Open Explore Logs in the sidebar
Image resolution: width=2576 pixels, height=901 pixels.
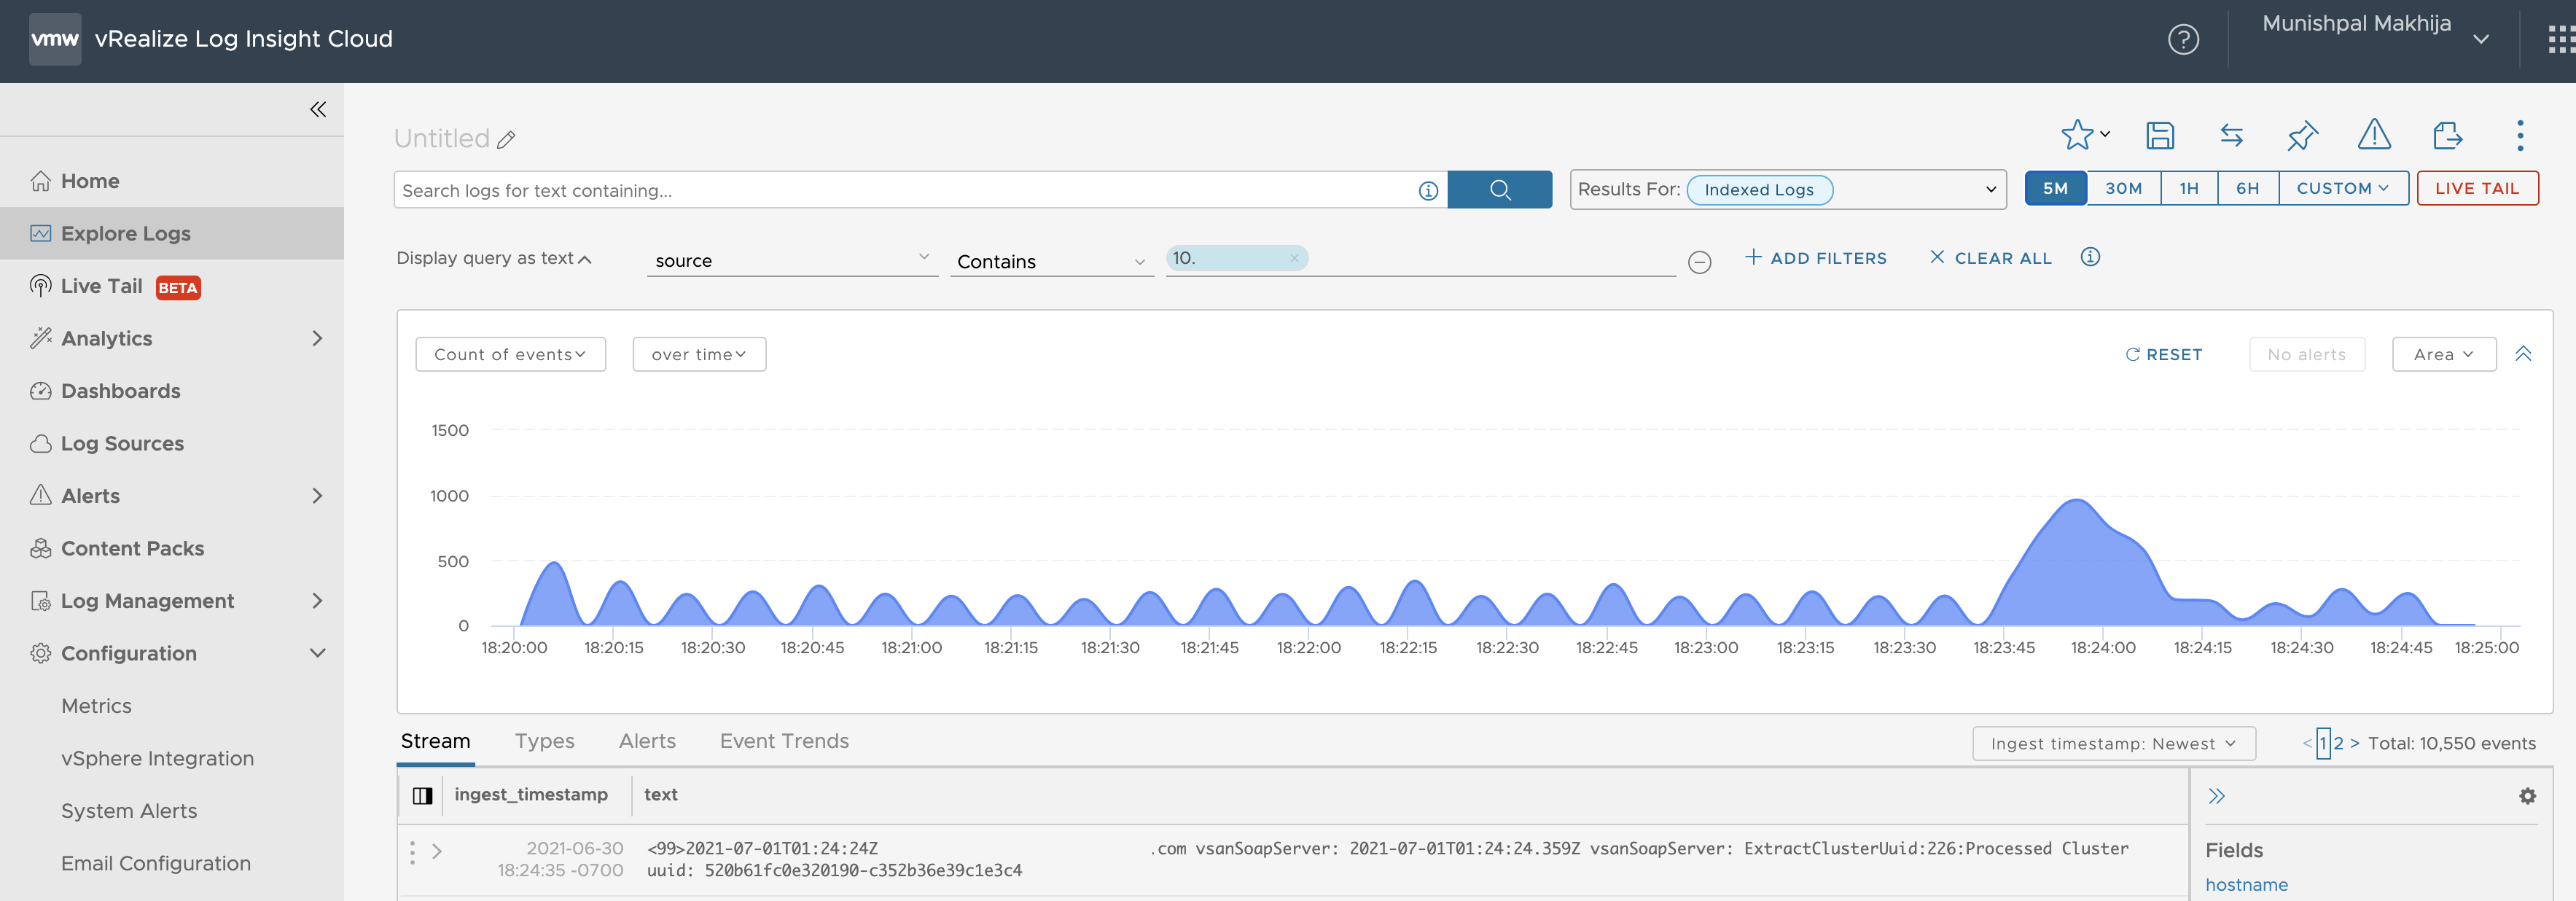point(172,233)
